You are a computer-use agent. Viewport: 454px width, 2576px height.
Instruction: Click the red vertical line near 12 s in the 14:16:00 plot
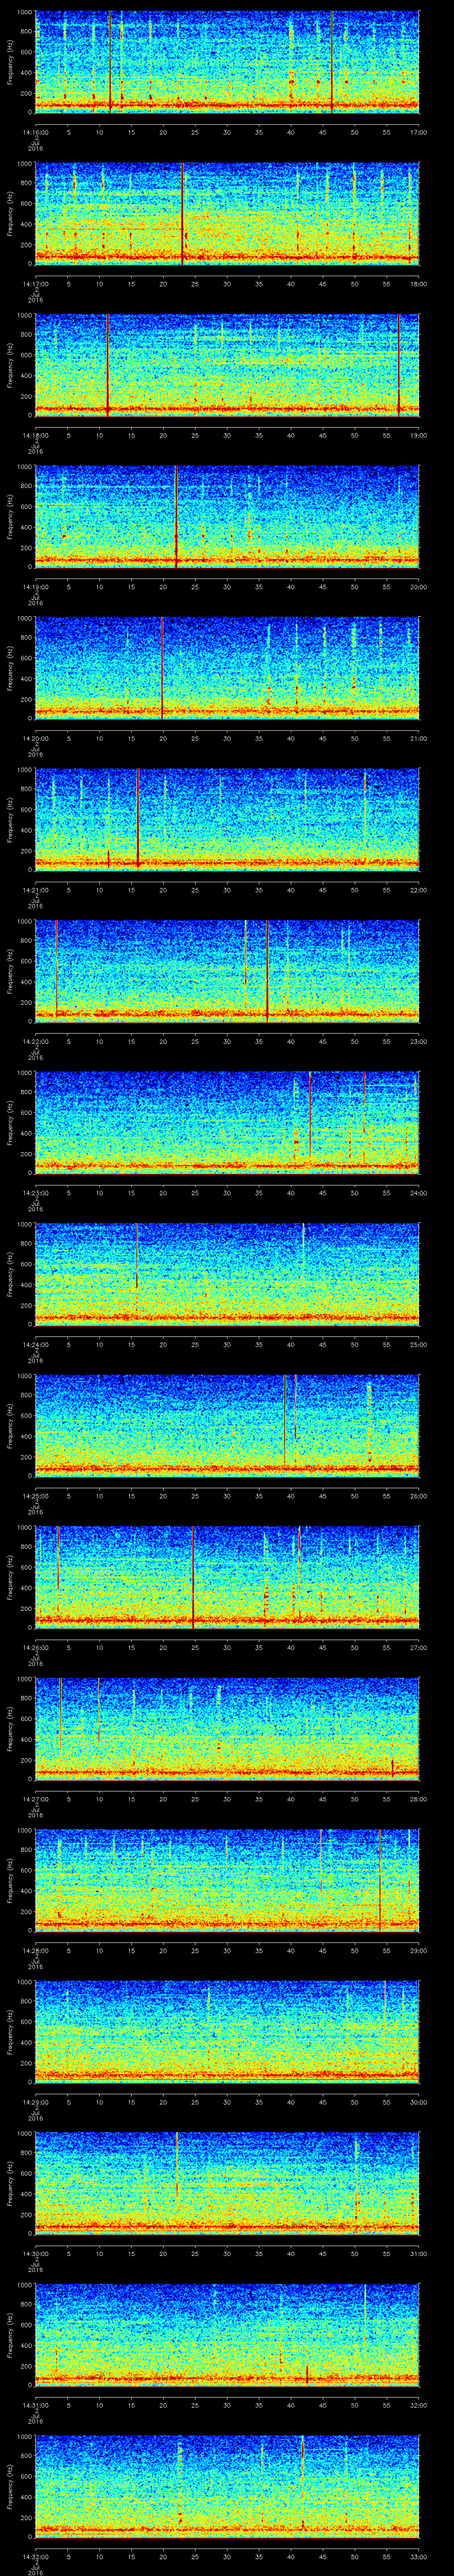111,62
